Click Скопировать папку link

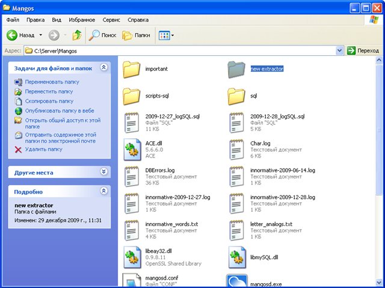[49, 101]
